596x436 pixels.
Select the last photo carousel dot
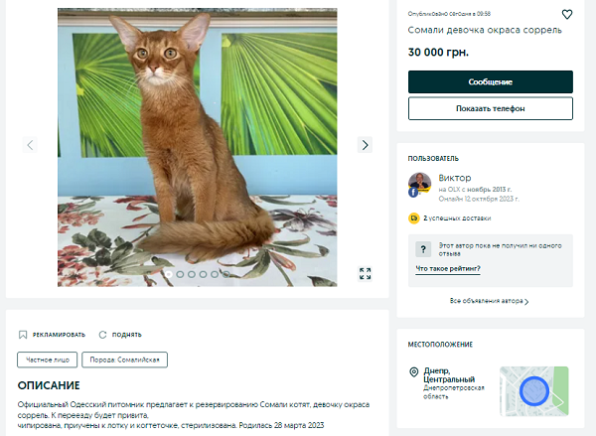pyautogui.click(x=227, y=273)
